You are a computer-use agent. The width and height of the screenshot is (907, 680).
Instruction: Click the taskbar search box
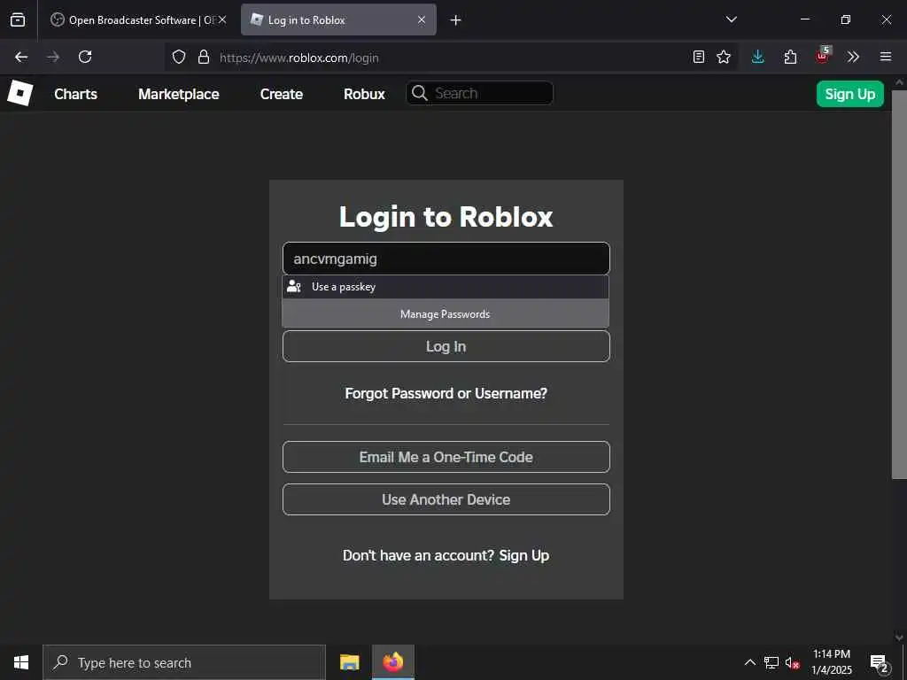[184, 662]
